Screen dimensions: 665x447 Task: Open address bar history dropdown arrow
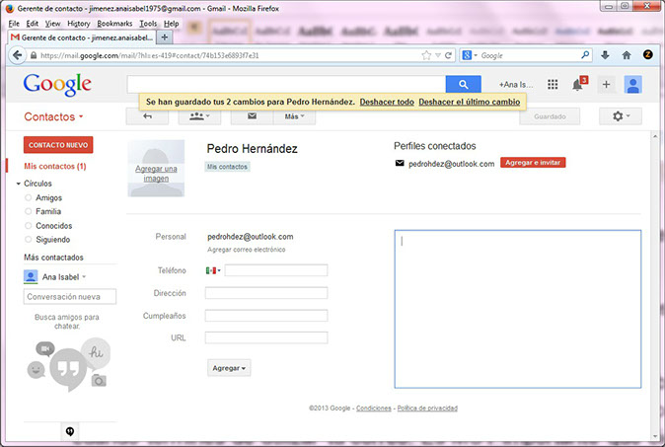click(438, 55)
